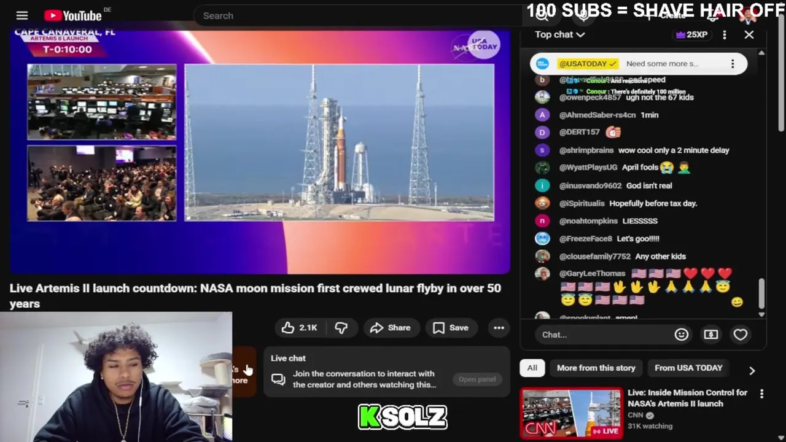Screen dimensions: 786x442
Task: Open the 25XP crown badge
Action: [691, 35]
